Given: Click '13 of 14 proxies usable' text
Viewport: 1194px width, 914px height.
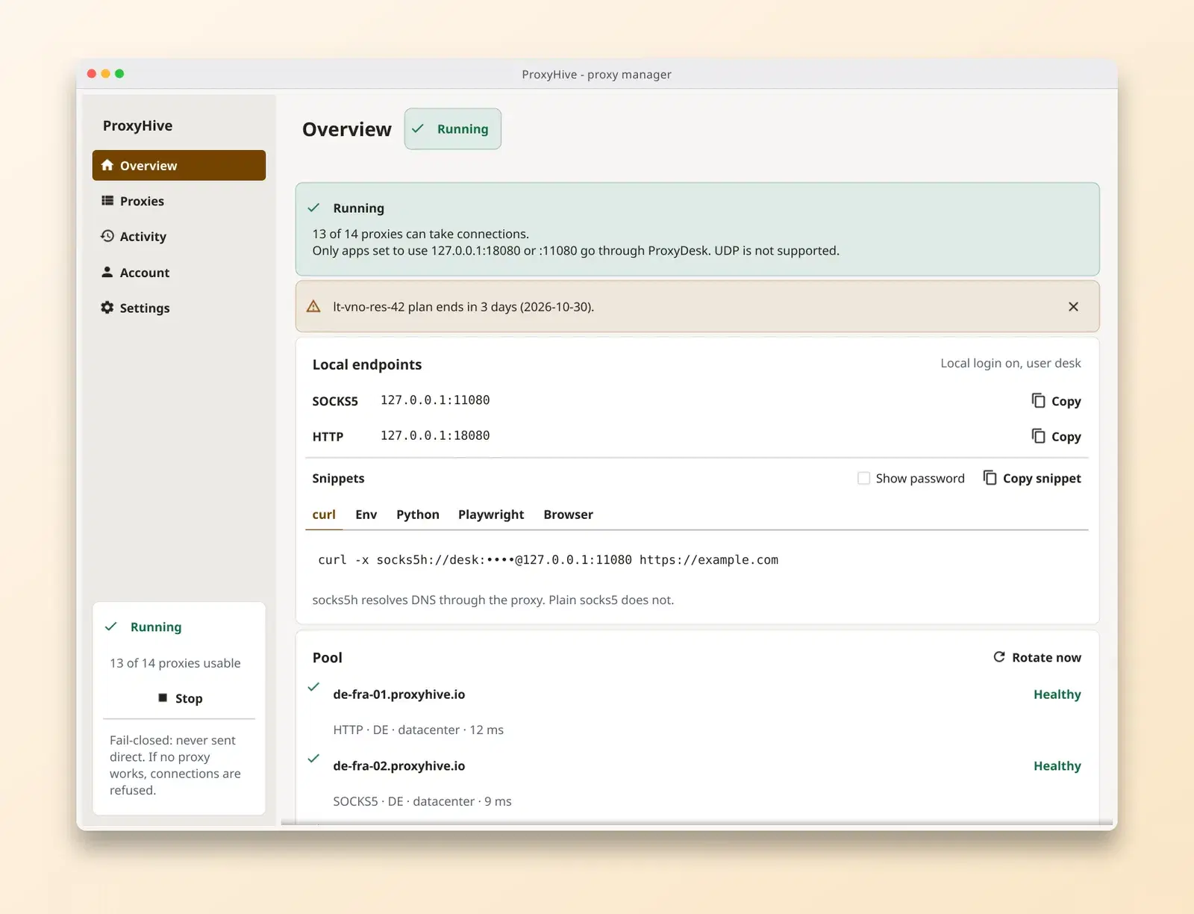Looking at the screenshot, I should click(175, 663).
